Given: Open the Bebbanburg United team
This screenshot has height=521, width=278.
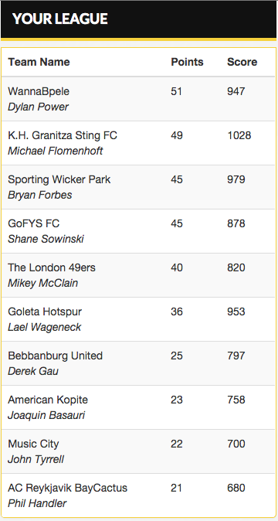Looking at the screenshot, I should [x=56, y=356].
